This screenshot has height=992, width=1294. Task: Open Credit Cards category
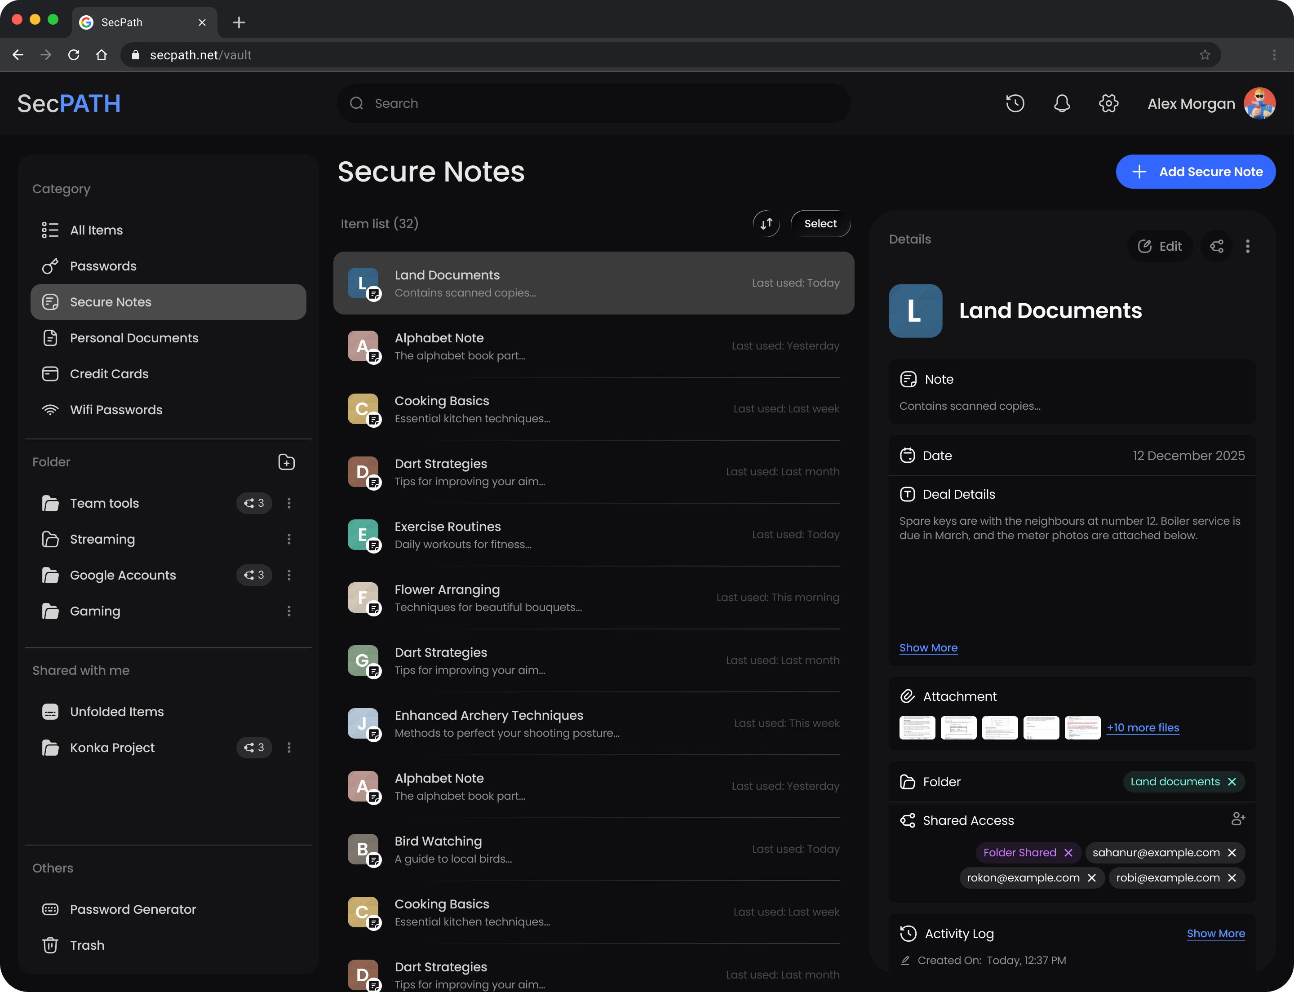click(x=168, y=374)
